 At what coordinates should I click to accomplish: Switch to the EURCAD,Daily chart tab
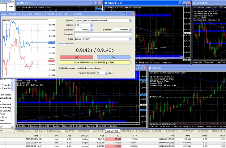coord(128,131)
